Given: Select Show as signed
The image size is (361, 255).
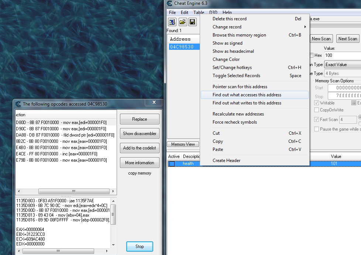Looking at the screenshot, I should click(x=255, y=43).
